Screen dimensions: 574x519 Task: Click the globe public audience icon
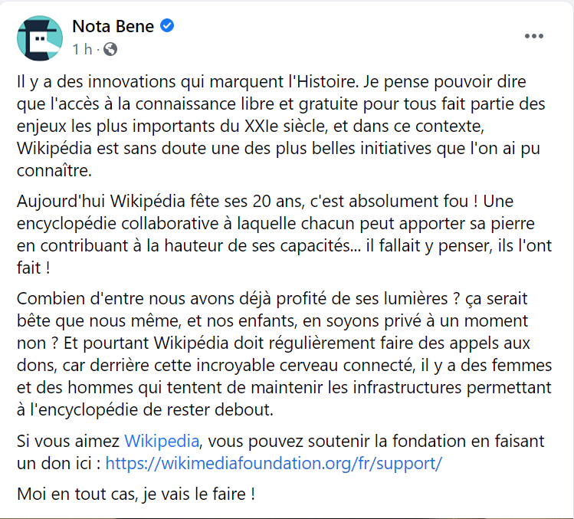[110, 49]
